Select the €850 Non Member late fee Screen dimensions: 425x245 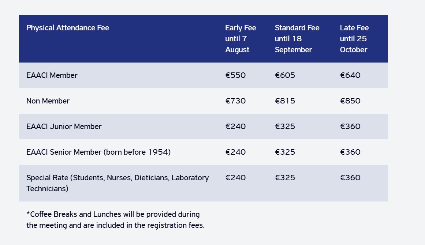point(350,101)
